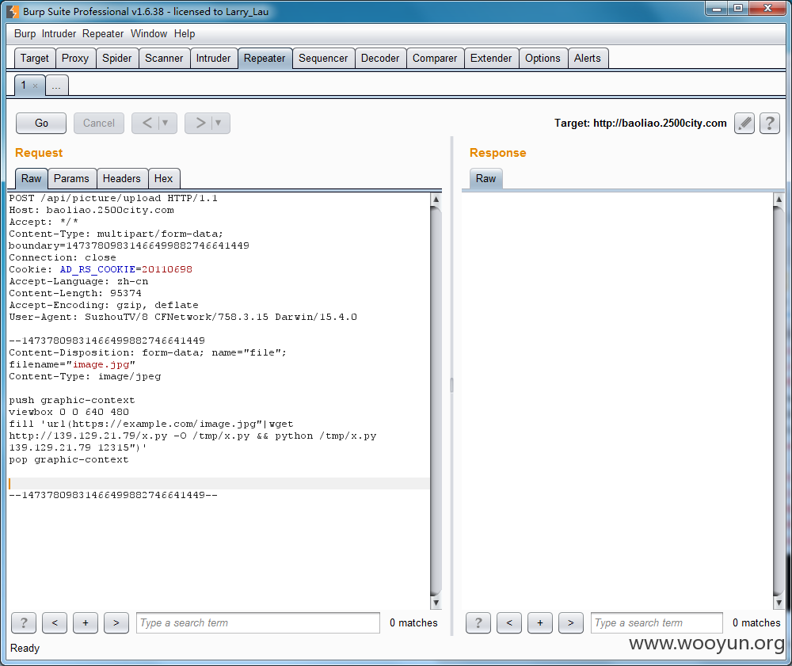Open the Help menu

(x=185, y=34)
